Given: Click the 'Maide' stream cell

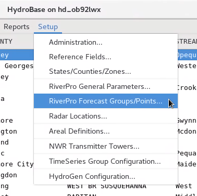Looking at the screenshot, I should tap(187, 164).
